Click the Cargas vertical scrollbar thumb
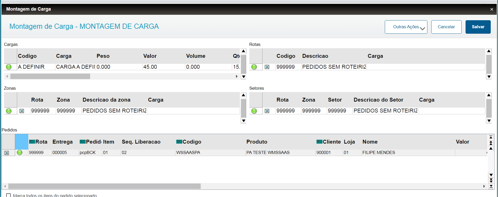Image resolution: width=498 pixels, height=197 pixels. (x=244, y=64)
